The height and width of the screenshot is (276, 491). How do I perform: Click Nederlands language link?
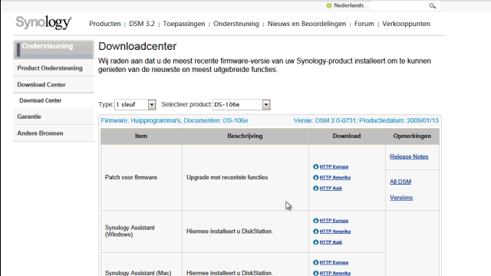click(x=348, y=5)
